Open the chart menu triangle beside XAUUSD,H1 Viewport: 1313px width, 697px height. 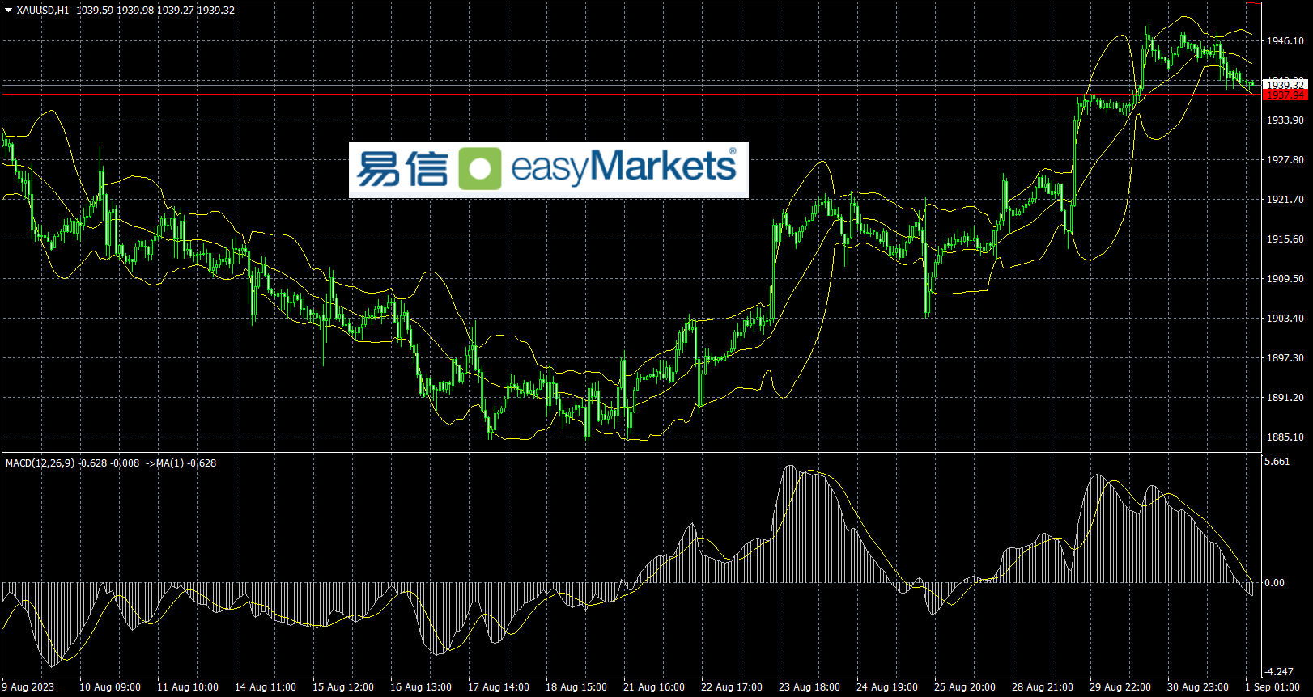point(9,11)
